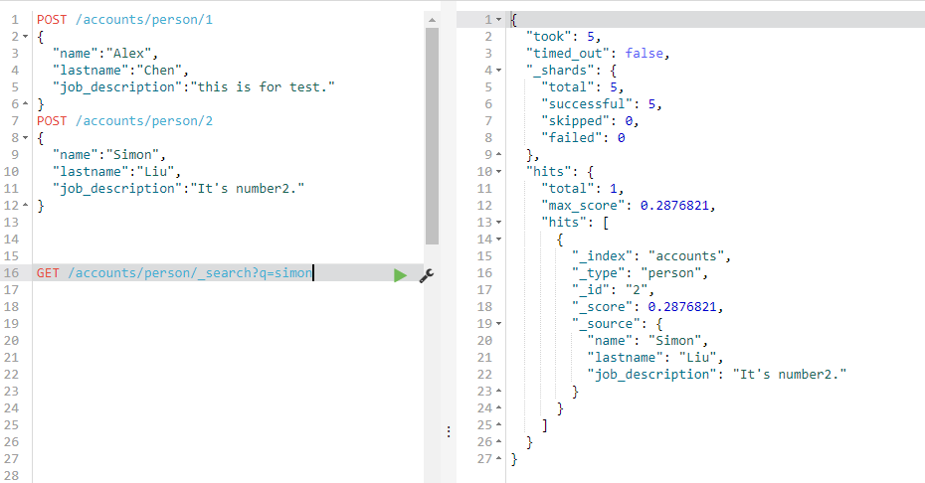This screenshot has width=925, height=483.
Task: Click the response "name": "Simon" line
Action: [647, 341]
